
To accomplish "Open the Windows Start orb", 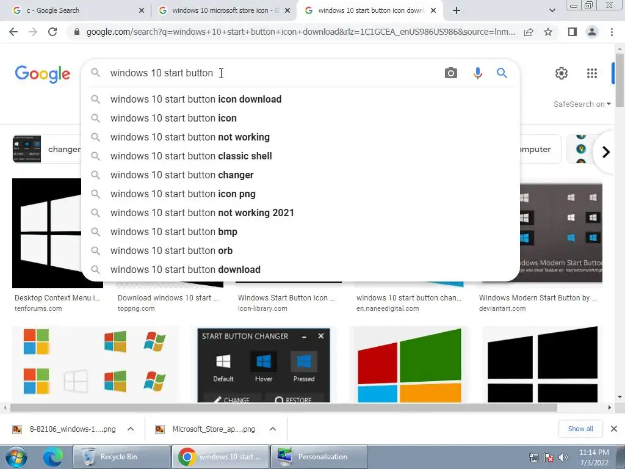I will [16, 457].
